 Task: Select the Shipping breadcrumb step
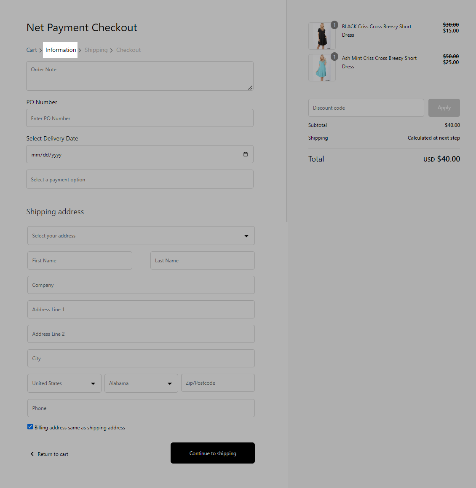96,50
